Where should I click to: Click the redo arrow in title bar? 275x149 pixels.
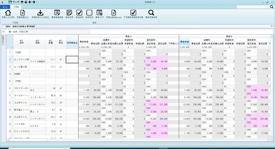(x=18, y=2)
